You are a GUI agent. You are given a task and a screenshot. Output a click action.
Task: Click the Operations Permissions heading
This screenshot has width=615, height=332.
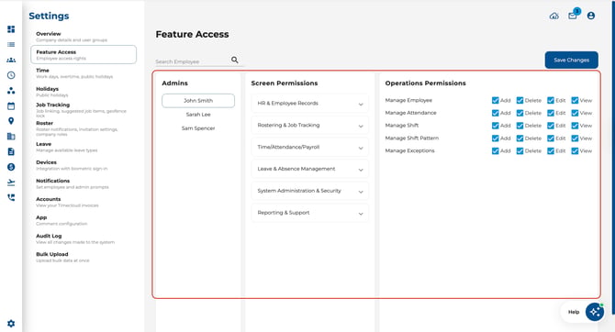[x=426, y=83]
